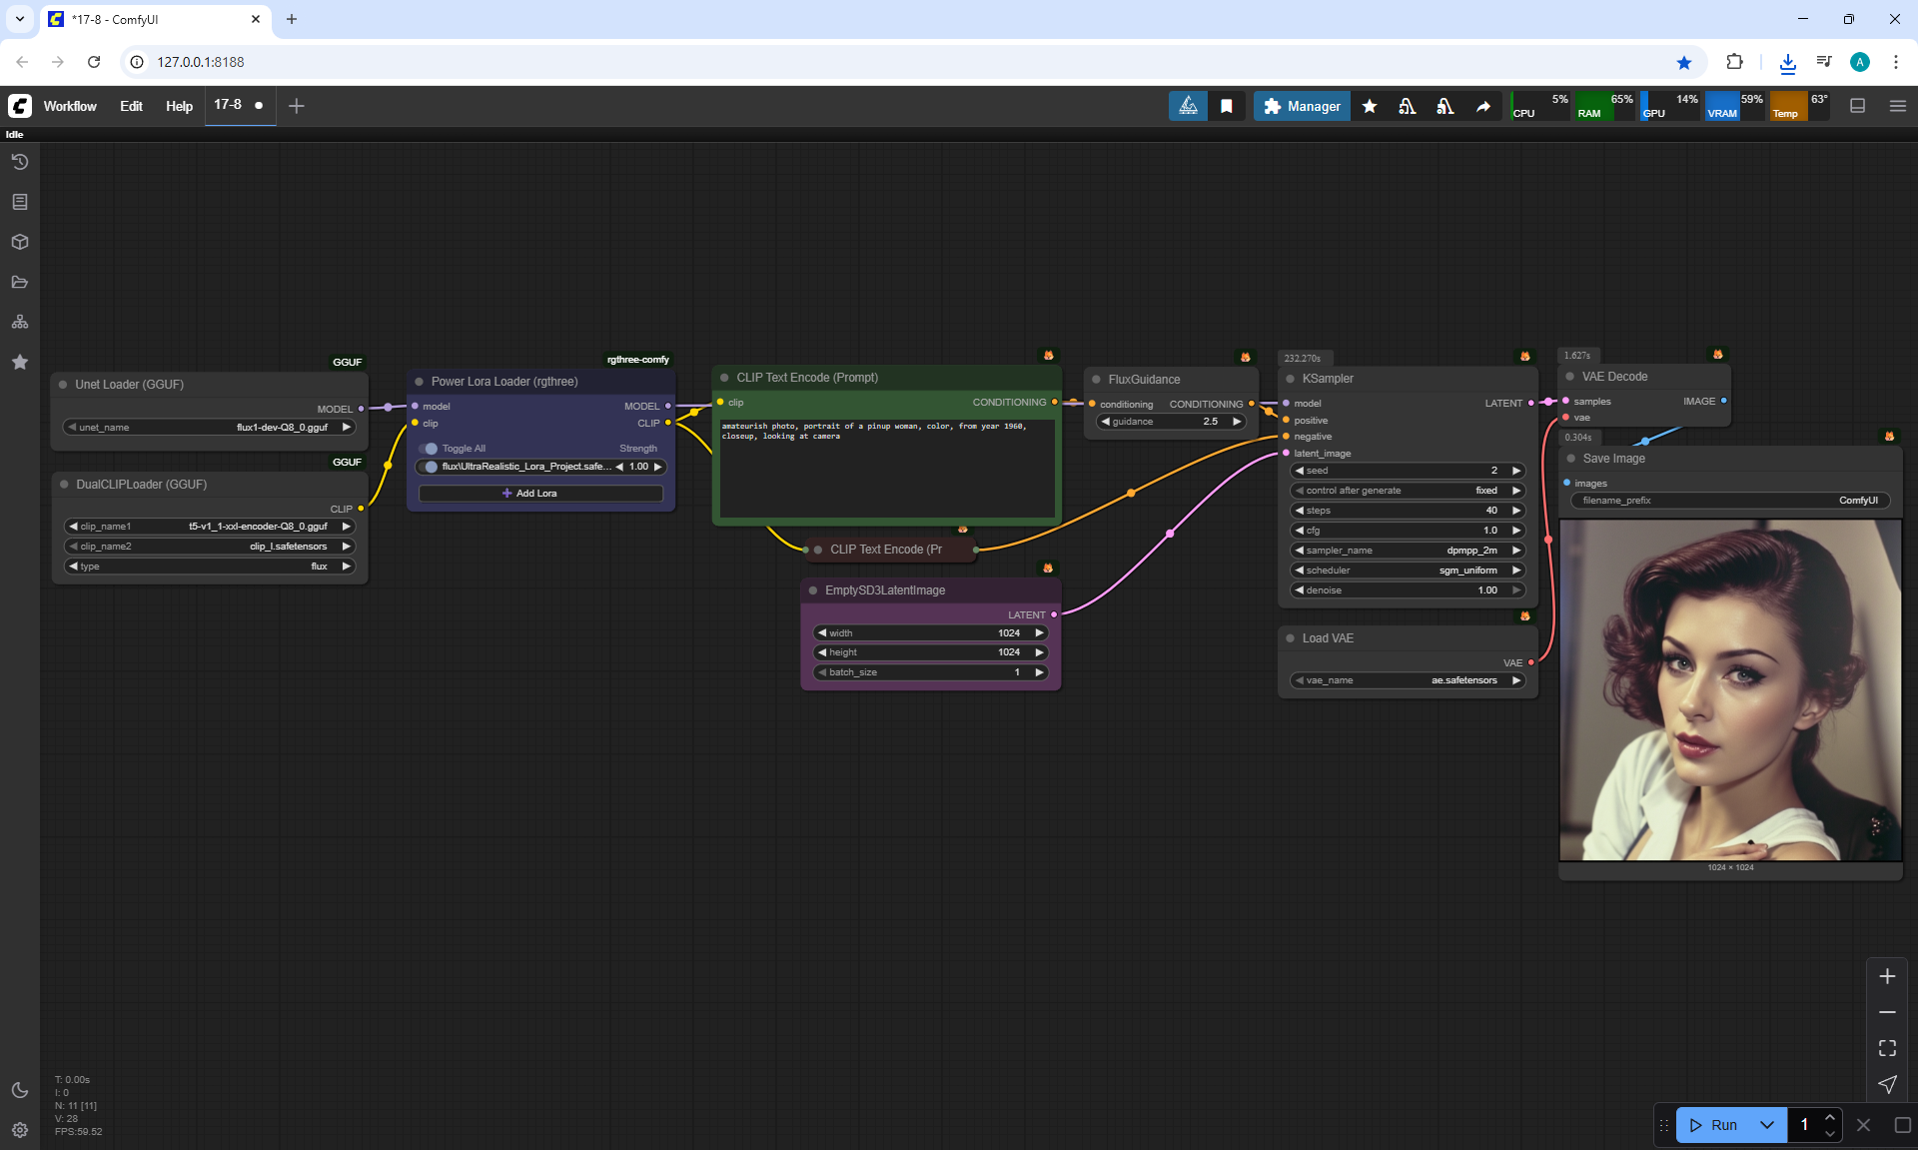The image size is (1918, 1150).
Task: Click the share arrow icon in toolbar
Action: click(x=1483, y=106)
